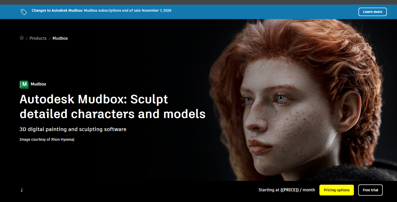Click the price tag icon in banner
397x202 pixels.
24,12
